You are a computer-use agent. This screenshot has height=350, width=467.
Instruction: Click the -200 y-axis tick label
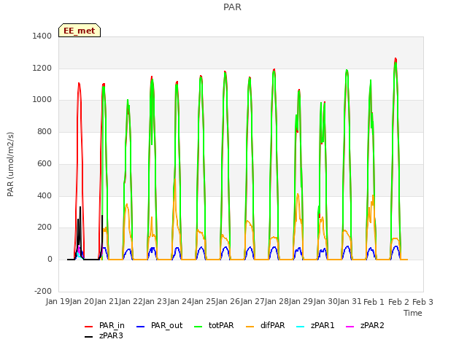coord(43,291)
